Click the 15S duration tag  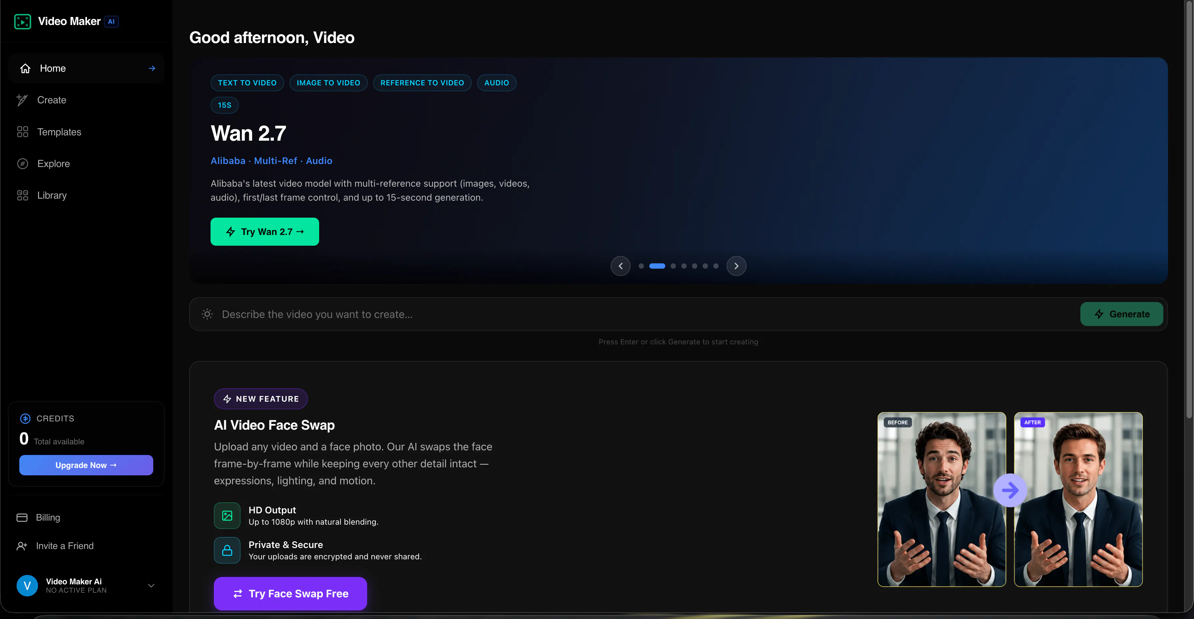[224, 105]
